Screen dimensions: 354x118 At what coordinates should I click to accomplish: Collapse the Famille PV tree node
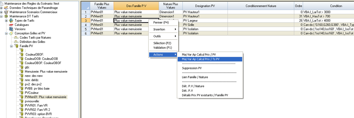pos(11,46)
